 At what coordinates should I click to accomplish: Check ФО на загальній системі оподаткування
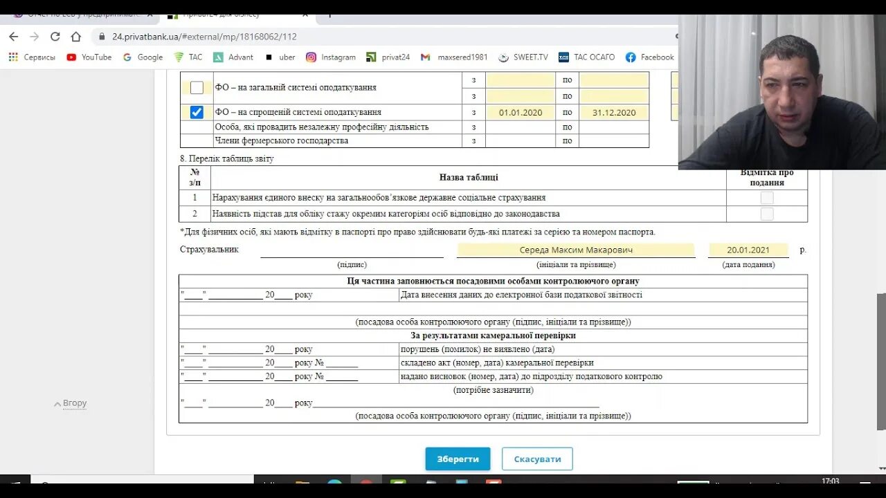197,88
